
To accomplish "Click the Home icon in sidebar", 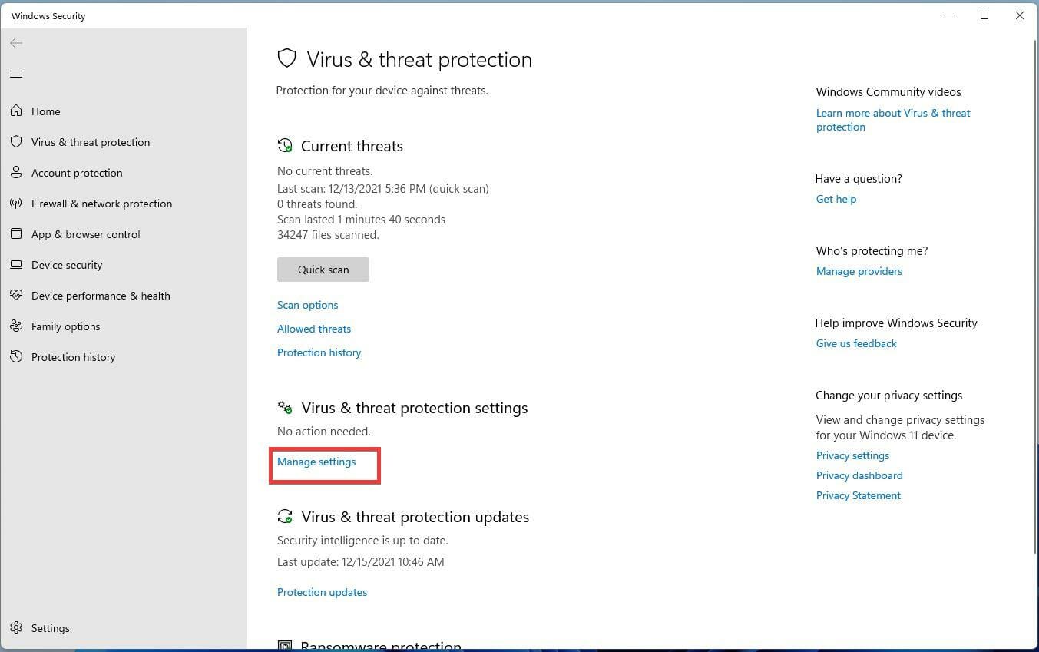I will pyautogui.click(x=16, y=111).
